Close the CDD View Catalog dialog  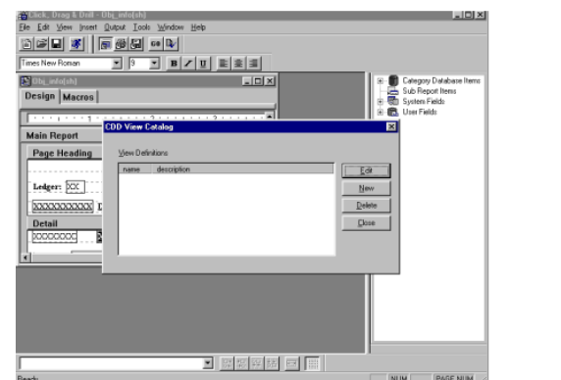tap(391, 126)
